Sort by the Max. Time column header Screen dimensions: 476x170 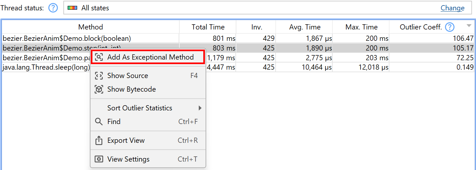[361, 27]
